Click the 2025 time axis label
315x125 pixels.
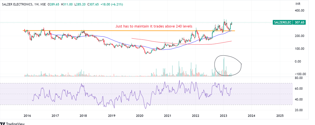(280, 116)
